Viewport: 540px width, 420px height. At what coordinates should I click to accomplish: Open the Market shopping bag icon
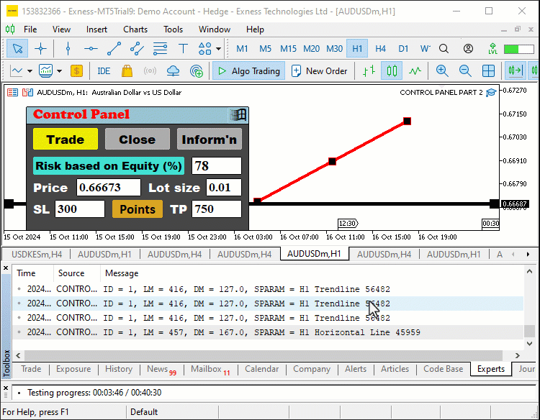click(x=127, y=71)
